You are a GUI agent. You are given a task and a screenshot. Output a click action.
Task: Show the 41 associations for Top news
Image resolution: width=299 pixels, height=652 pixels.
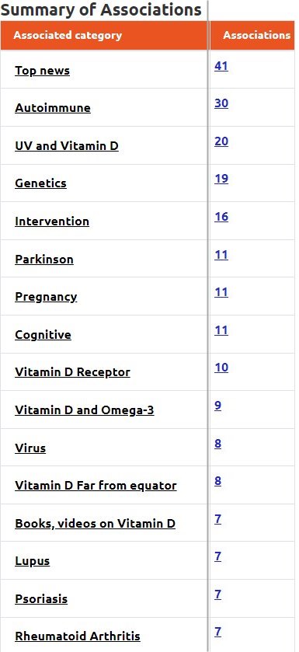[x=221, y=66]
